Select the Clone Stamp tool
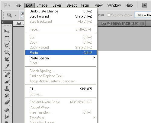 tap(7, 88)
